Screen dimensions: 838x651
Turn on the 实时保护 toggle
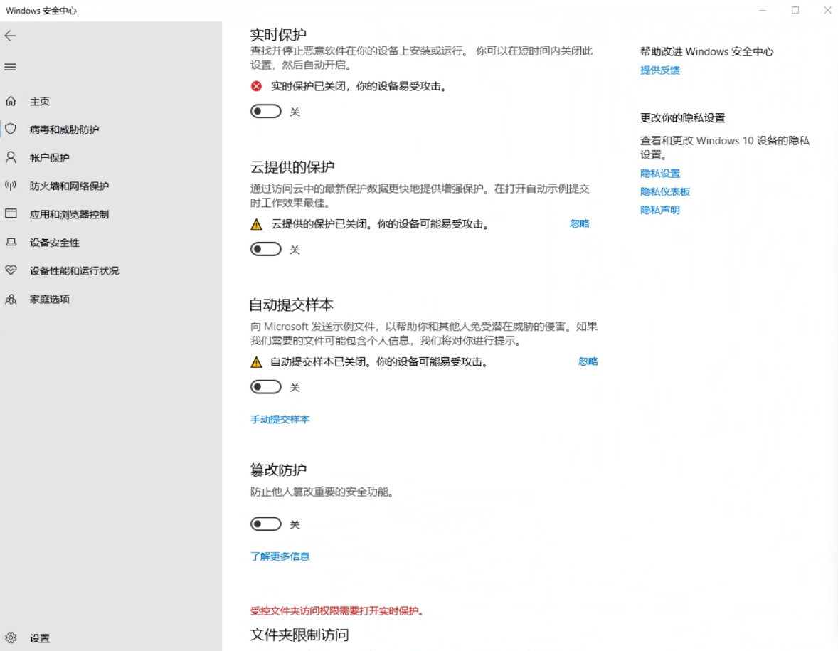266,112
